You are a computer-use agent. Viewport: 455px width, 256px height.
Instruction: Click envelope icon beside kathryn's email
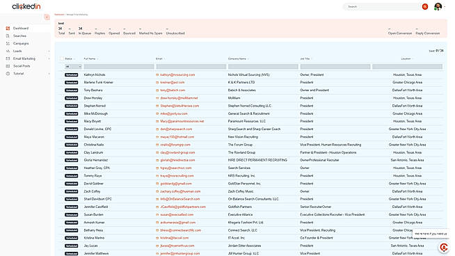pos(157,75)
